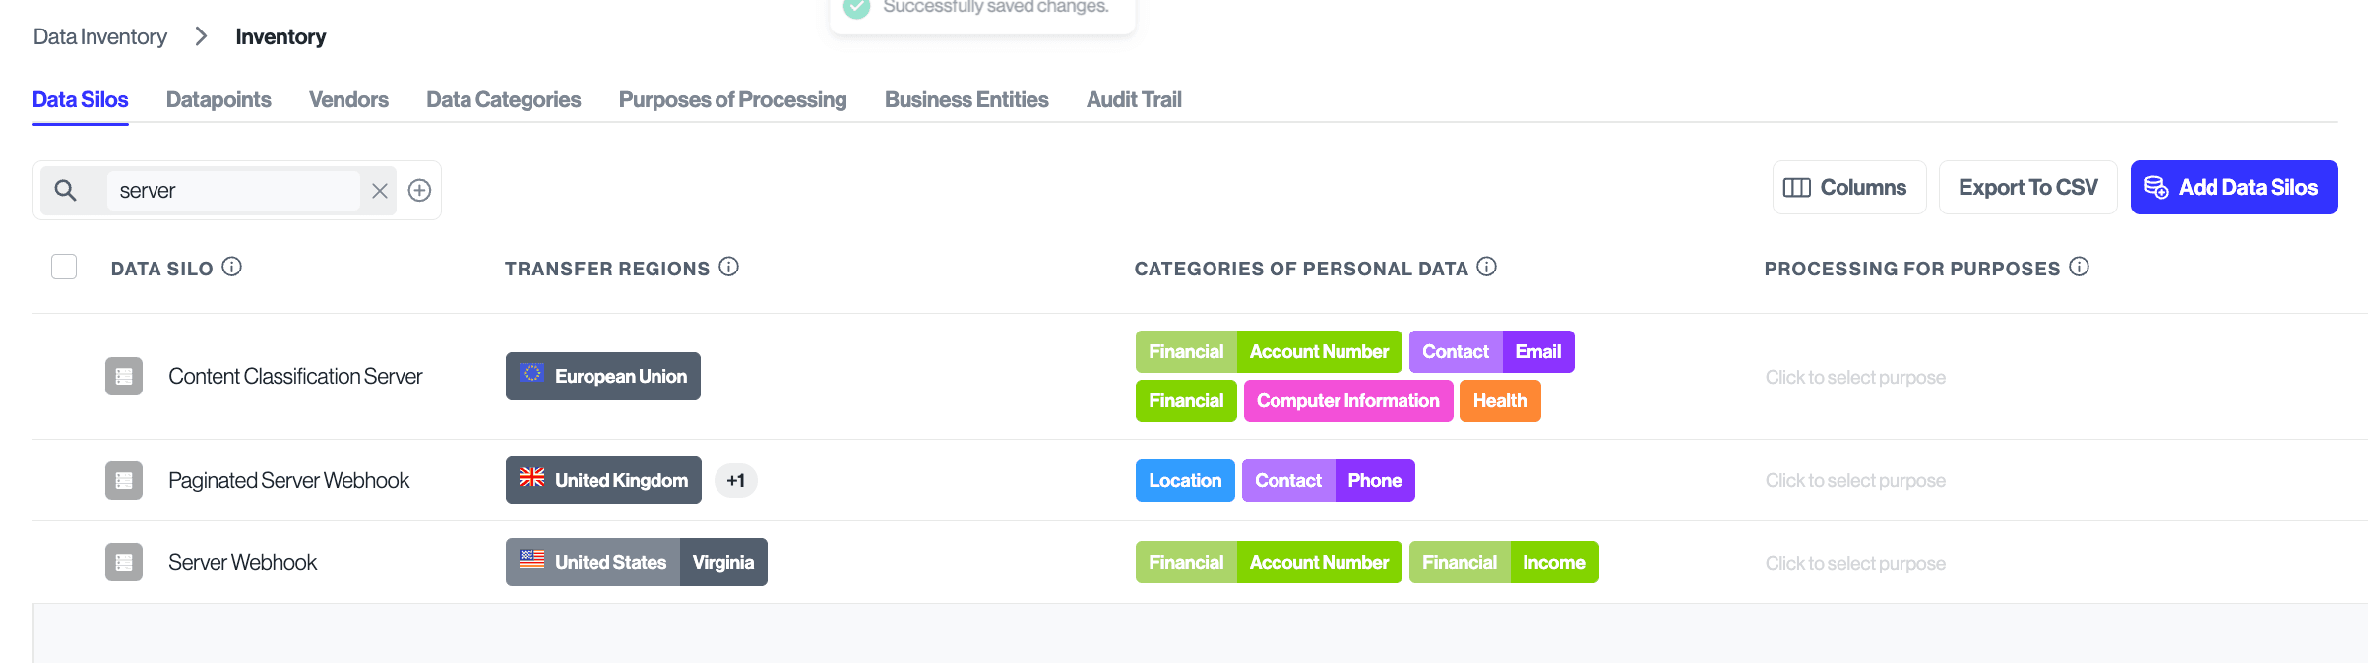Open the Audit Trail tab
The width and height of the screenshot is (2368, 663).
coord(1133,99)
